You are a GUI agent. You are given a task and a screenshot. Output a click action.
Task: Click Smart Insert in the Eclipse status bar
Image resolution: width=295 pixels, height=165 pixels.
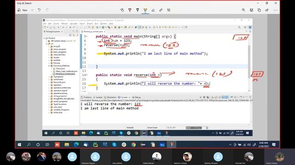point(152,127)
